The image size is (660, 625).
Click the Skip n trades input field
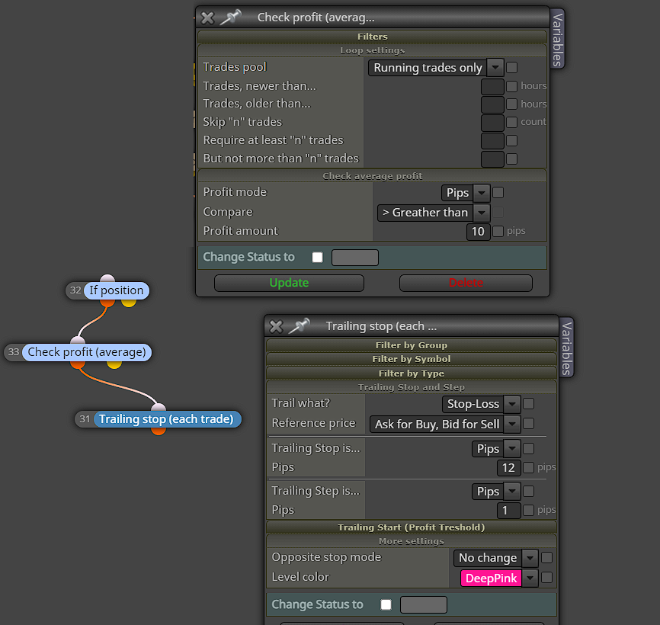pyautogui.click(x=492, y=123)
